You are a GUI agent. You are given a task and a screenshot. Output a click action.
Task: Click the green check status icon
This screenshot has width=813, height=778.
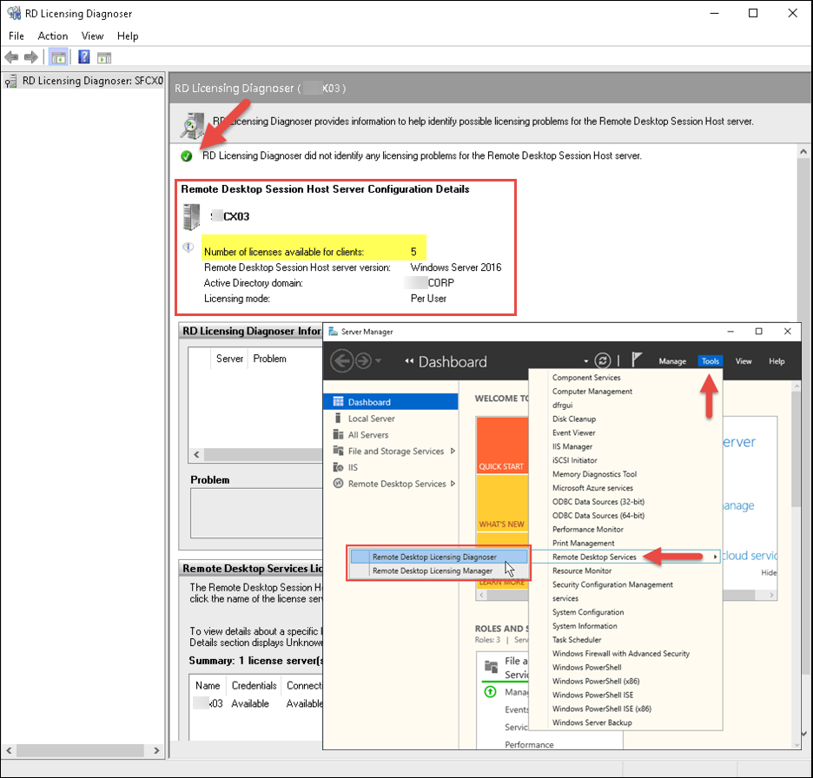pyautogui.click(x=187, y=156)
